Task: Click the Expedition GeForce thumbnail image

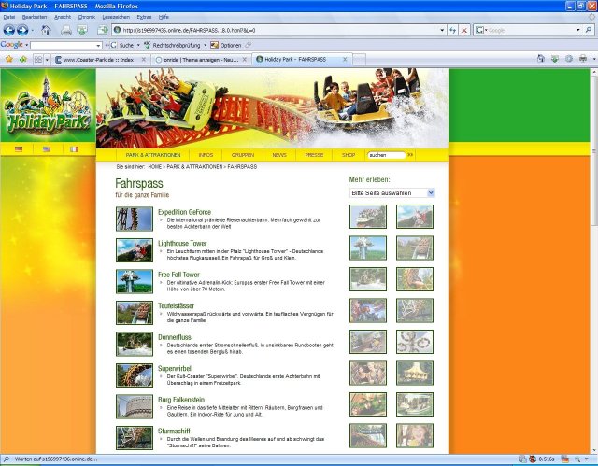Action: [135, 219]
